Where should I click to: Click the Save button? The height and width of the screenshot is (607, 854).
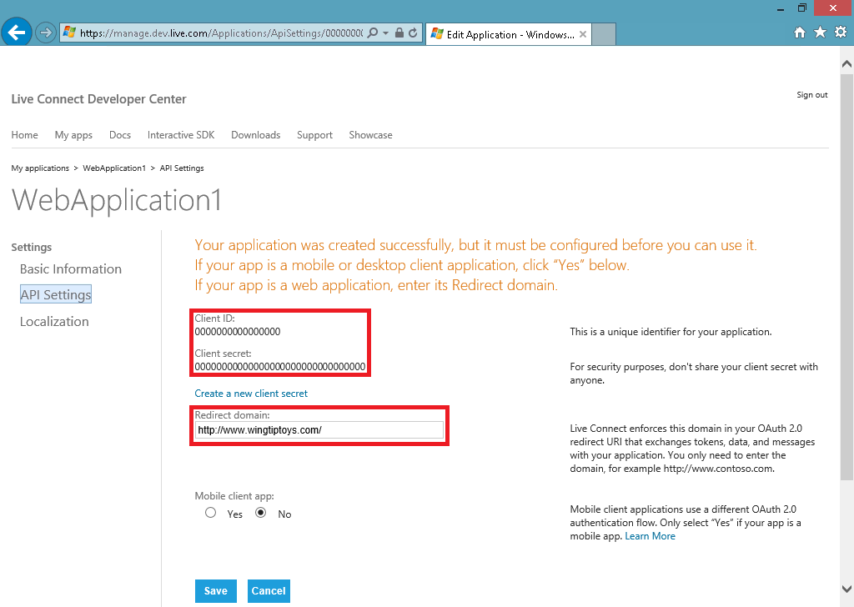click(x=216, y=591)
